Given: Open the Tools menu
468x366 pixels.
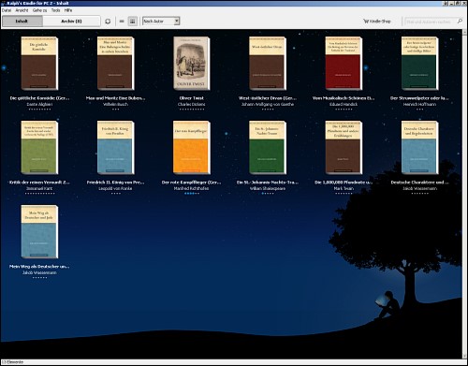Looking at the screenshot, I should coord(56,10).
